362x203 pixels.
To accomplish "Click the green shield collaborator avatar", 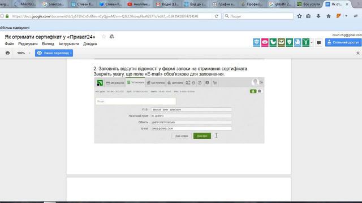I will click(289, 42).
